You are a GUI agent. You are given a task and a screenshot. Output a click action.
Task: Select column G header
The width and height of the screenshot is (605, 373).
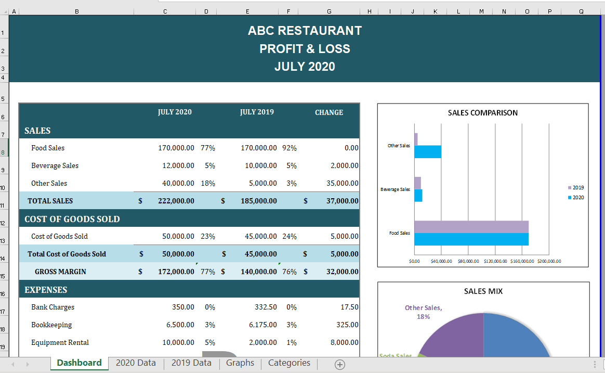click(329, 11)
